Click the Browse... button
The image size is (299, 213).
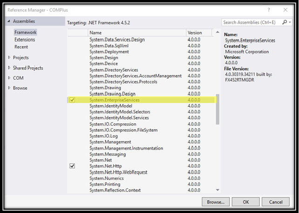pyautogui.click(x=216, y=202)
